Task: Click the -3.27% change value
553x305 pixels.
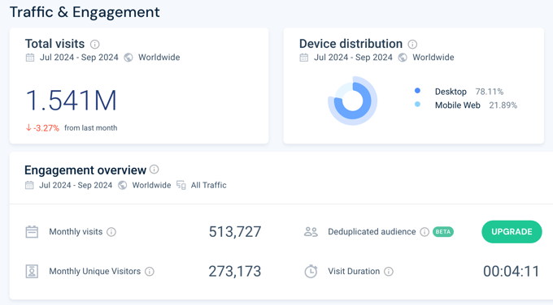Action: click(x=46, y=128)
